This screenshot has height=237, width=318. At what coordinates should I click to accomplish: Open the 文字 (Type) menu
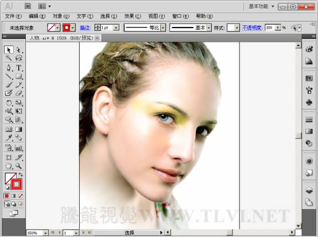click(84, 16)
